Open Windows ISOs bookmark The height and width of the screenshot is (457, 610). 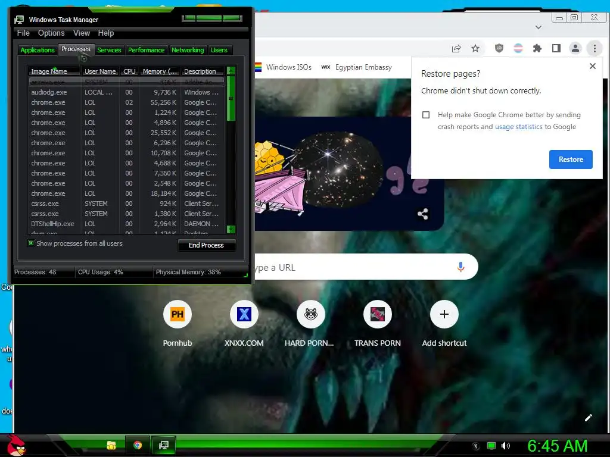coord(283,67)
